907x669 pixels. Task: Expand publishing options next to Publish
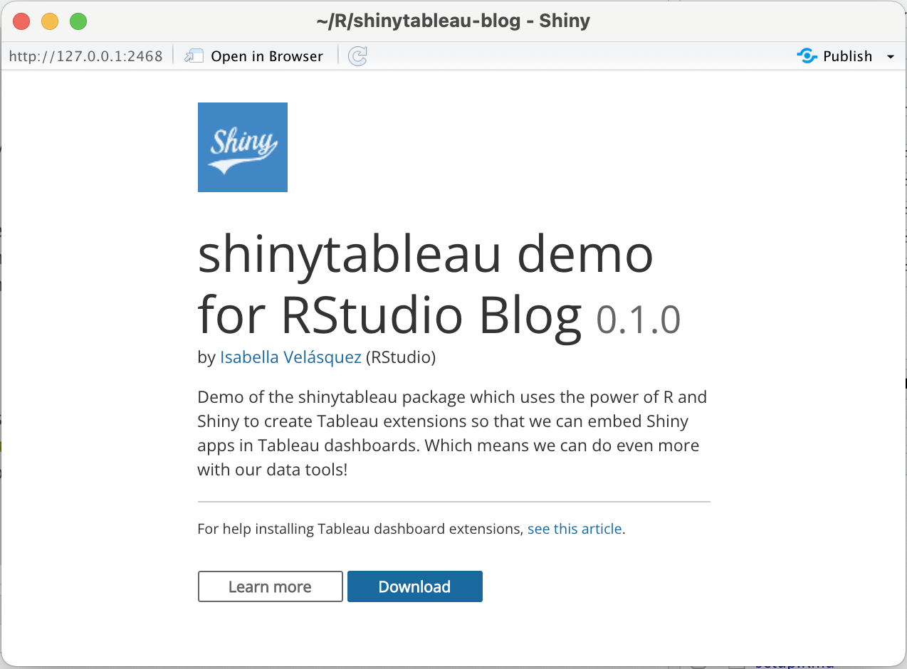(891, 56)
